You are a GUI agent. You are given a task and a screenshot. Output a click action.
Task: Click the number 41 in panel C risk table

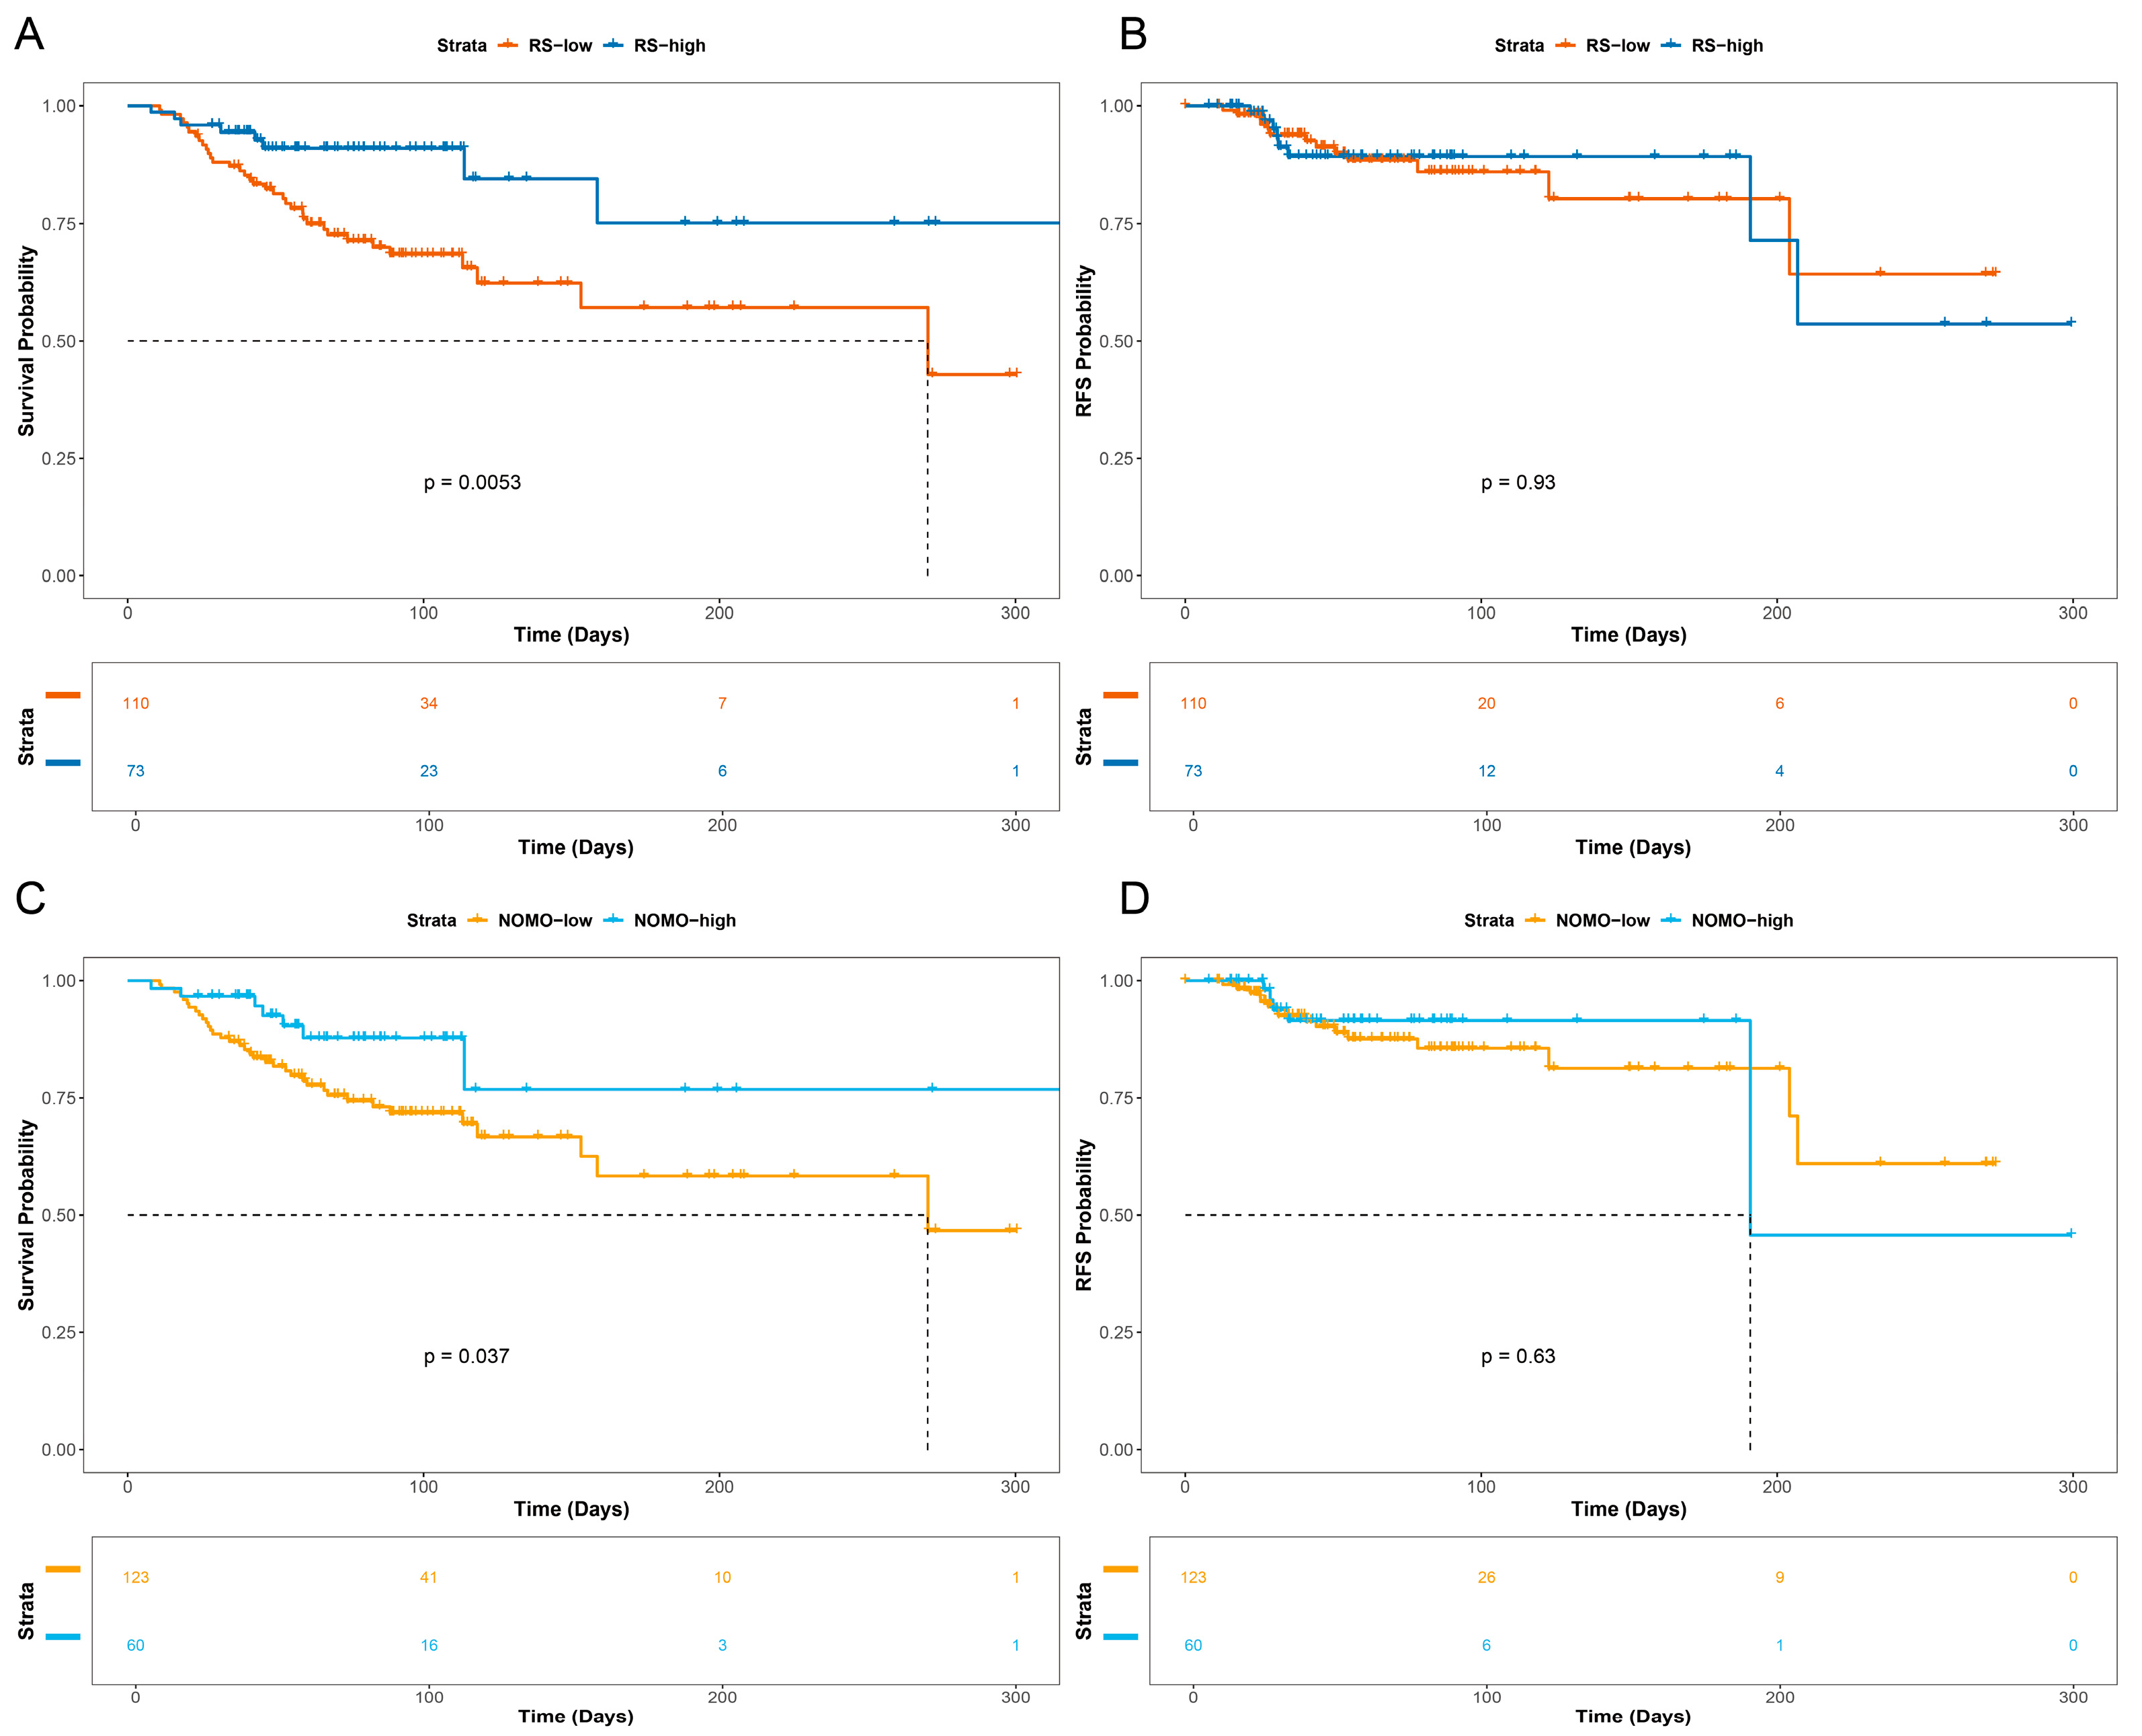(429, 1577)
